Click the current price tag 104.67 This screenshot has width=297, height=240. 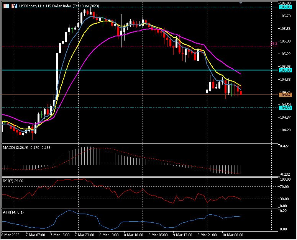285,95
